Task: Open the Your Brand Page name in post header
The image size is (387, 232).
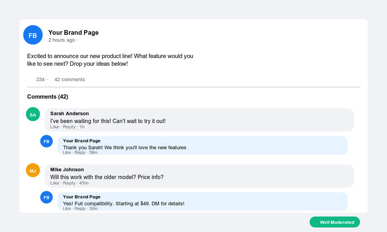Action: pyautogui.click(x=73, y=32)
